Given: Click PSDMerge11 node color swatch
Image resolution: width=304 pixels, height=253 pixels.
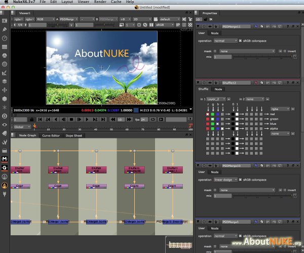Looking at the screenshot, I should 256,26.
